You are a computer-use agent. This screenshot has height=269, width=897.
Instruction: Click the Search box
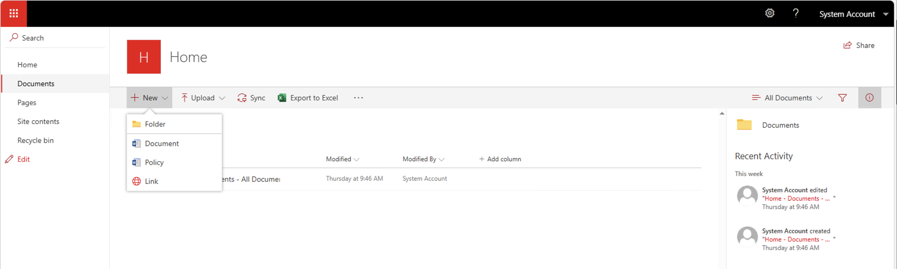click(55, 38)
